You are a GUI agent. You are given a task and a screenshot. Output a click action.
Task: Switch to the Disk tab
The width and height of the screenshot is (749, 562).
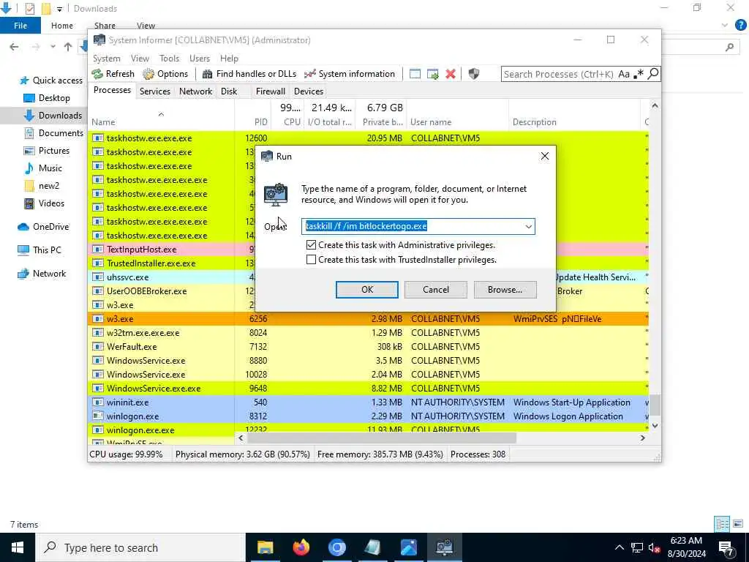(229, 91)
